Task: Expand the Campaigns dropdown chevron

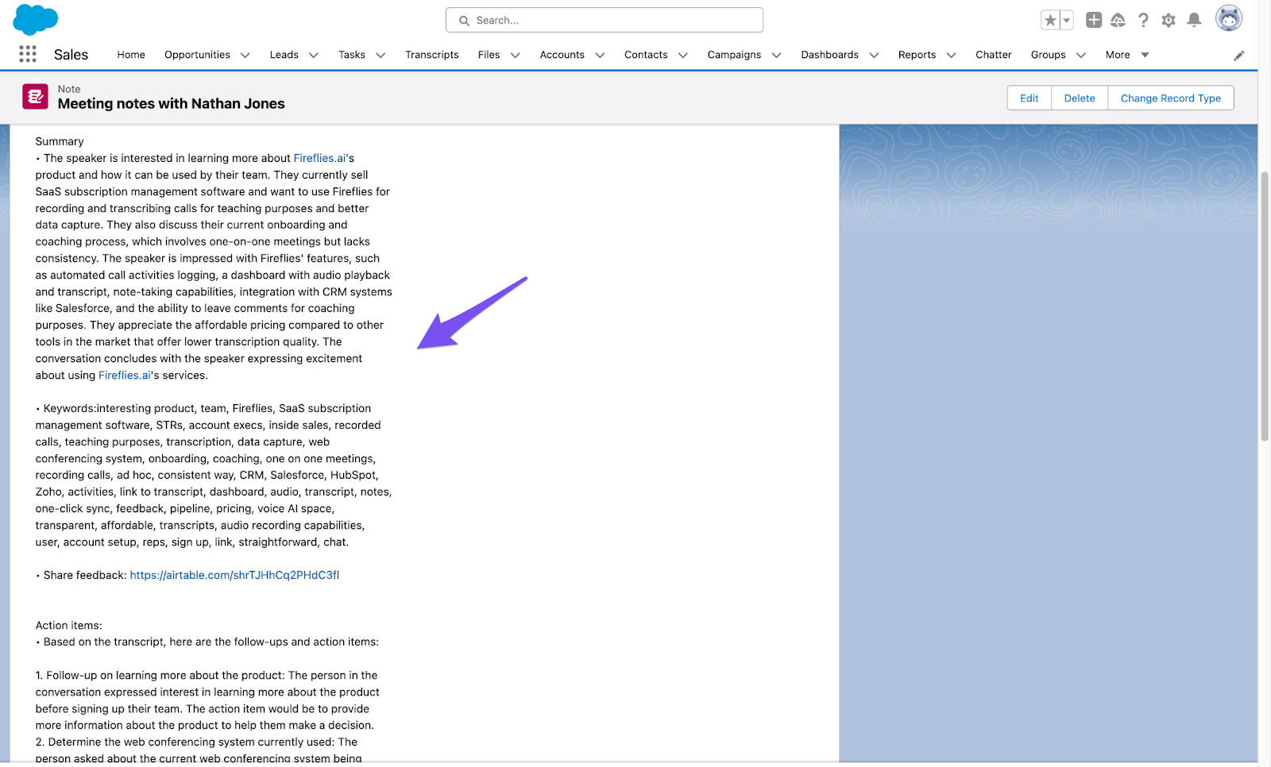Action: (777, 56)
